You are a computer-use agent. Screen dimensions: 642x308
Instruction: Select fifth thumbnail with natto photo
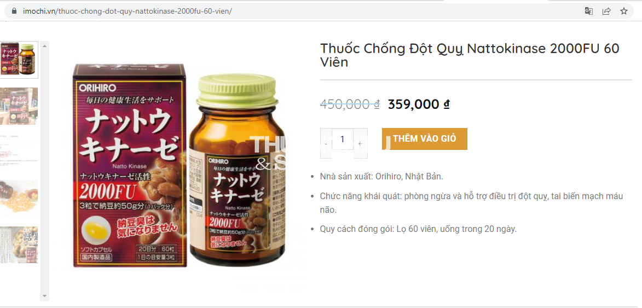click(19, 245)
